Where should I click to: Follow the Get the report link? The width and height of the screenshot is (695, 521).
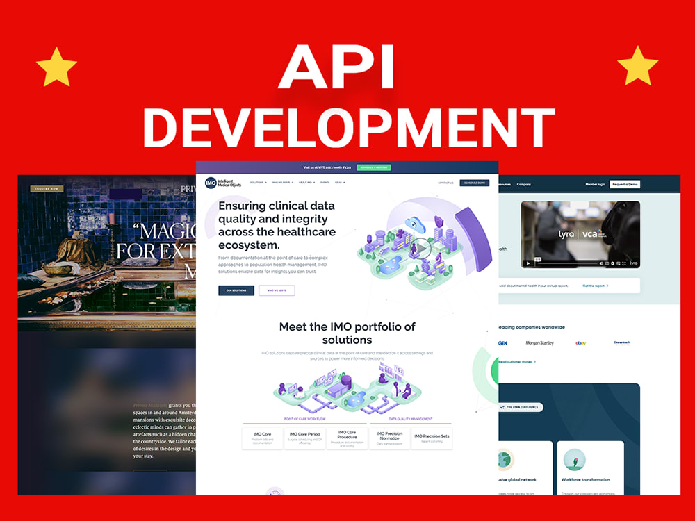[x=595, y=285]
